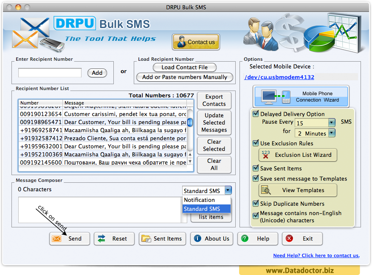Click the red X Exit icon
372x275 pixels.
[289, 238]
